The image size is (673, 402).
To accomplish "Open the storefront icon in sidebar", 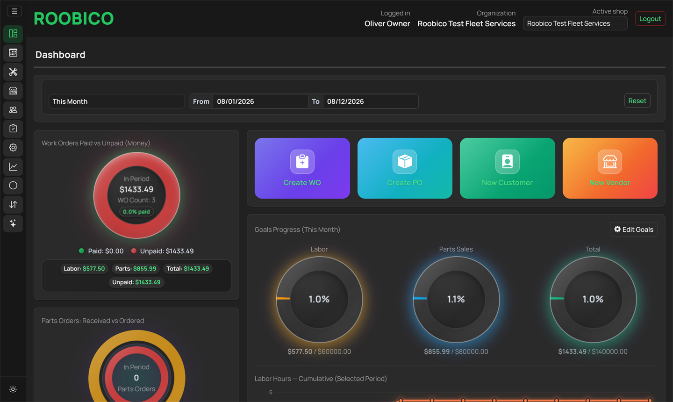I will (13, 91).
